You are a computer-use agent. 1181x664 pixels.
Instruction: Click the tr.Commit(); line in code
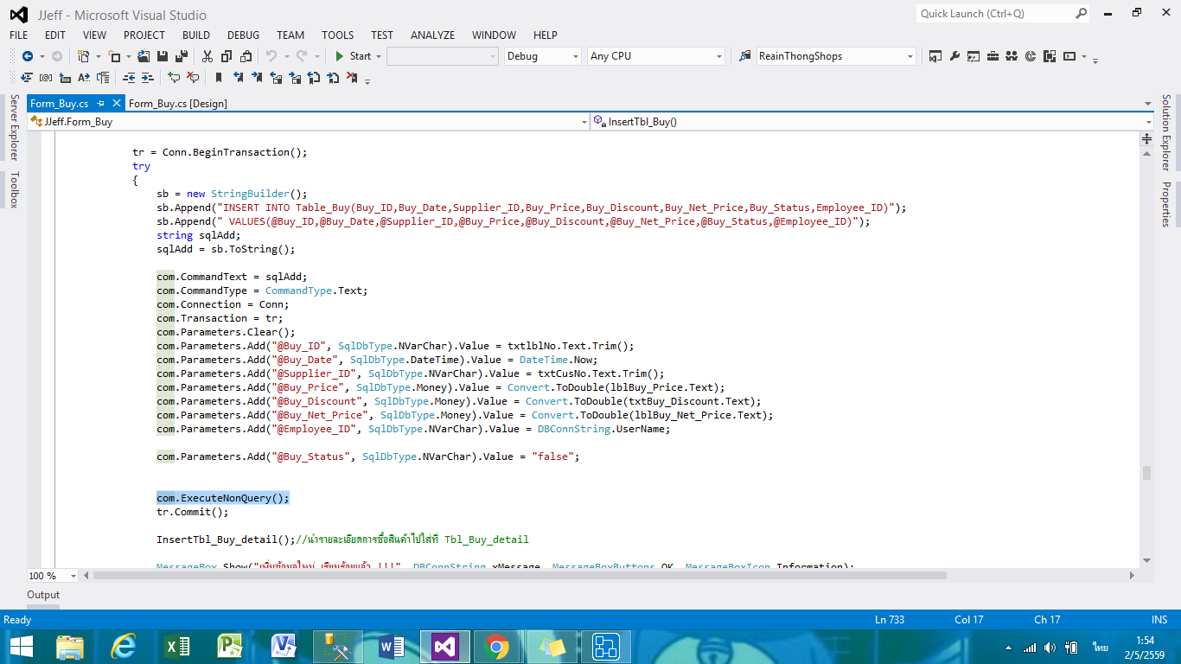pos(193,512)
